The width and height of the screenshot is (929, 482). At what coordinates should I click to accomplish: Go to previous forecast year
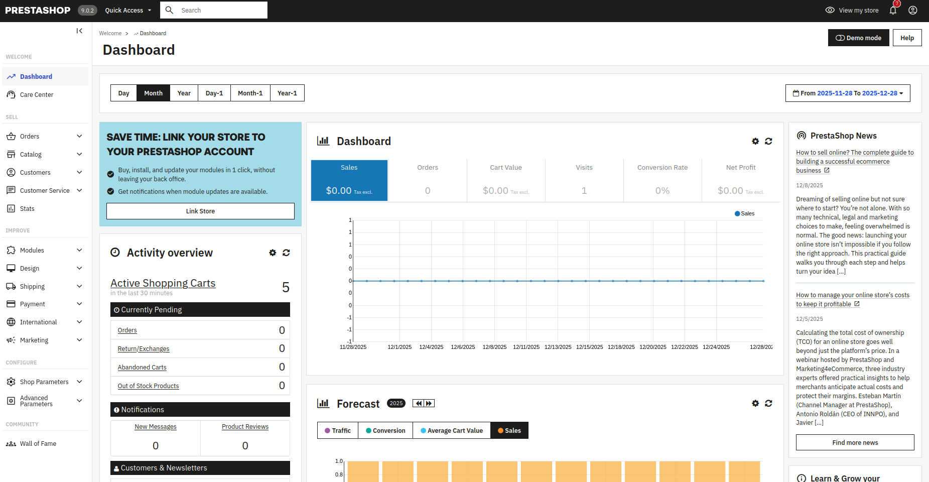point(419,404)
